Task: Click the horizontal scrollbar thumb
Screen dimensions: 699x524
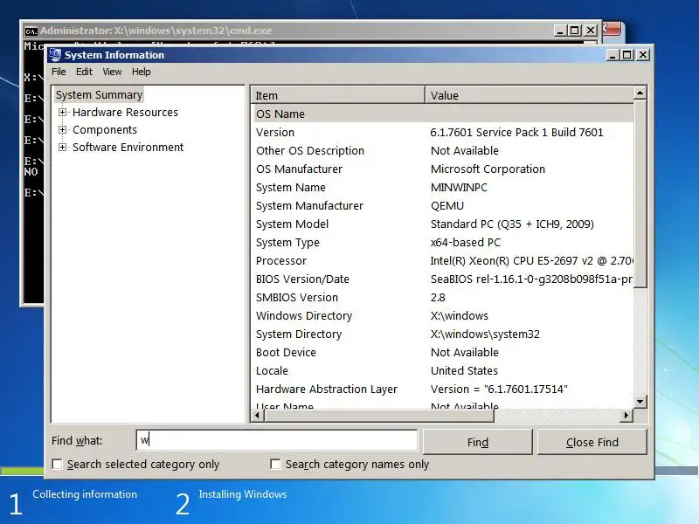Action: tap(378, 416)
